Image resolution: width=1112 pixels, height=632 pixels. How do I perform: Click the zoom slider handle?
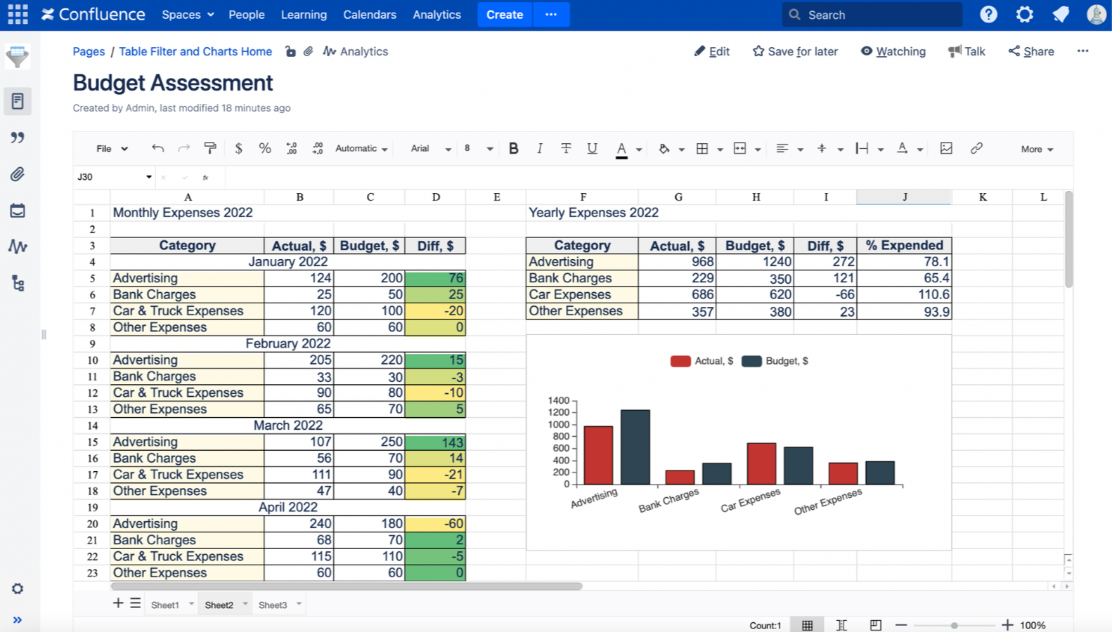point(954,625)
